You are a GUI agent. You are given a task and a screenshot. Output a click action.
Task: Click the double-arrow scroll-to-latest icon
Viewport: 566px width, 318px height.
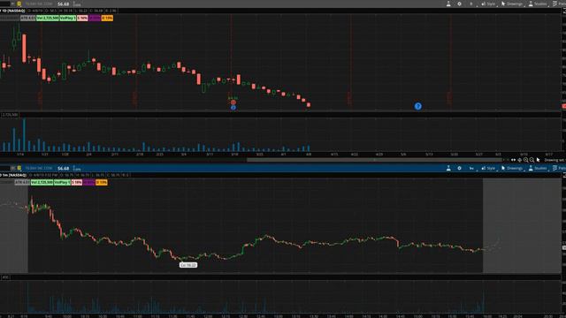513,160
